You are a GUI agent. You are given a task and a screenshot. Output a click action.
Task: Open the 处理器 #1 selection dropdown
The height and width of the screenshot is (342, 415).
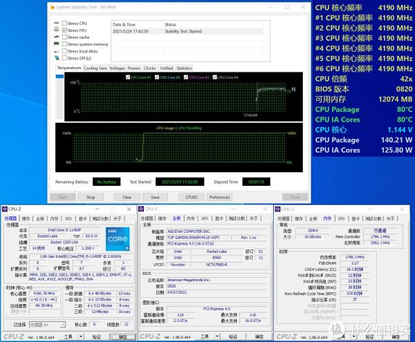pyautogui.click(x=47, y=325)
